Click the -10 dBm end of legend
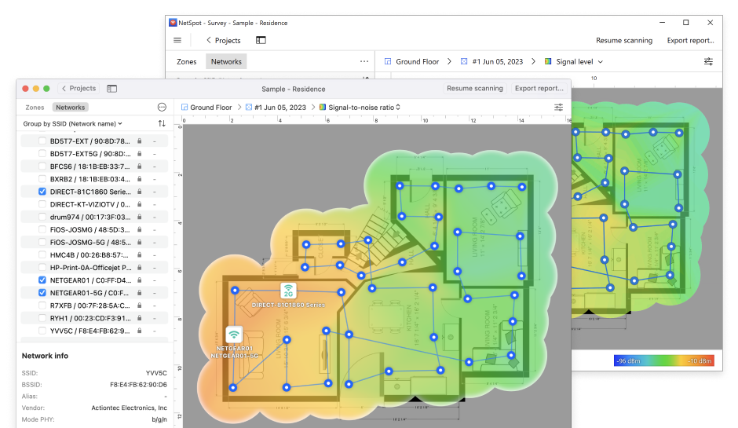Image resolution: width=738 pixels, height=428 pixels. click(700, 360)
